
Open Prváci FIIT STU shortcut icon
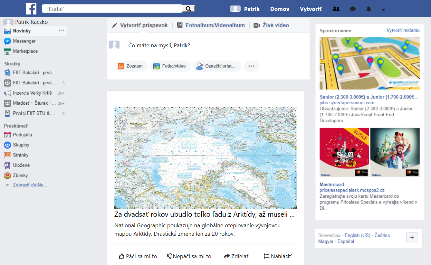pos(7,113)
